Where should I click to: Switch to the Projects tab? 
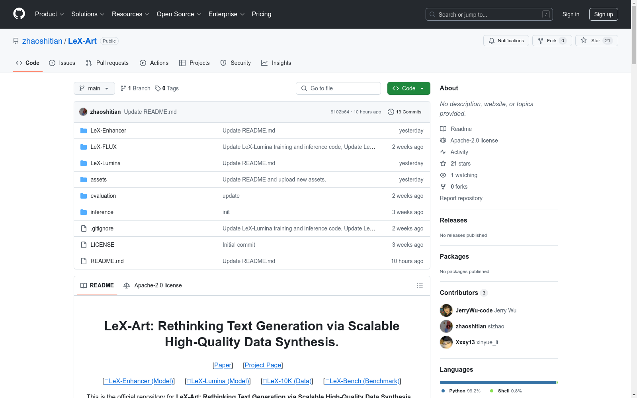[x=194, y=63]
